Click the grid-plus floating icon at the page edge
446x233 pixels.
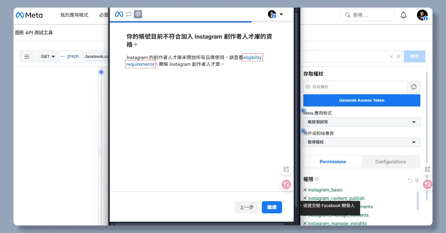point(428,169)
